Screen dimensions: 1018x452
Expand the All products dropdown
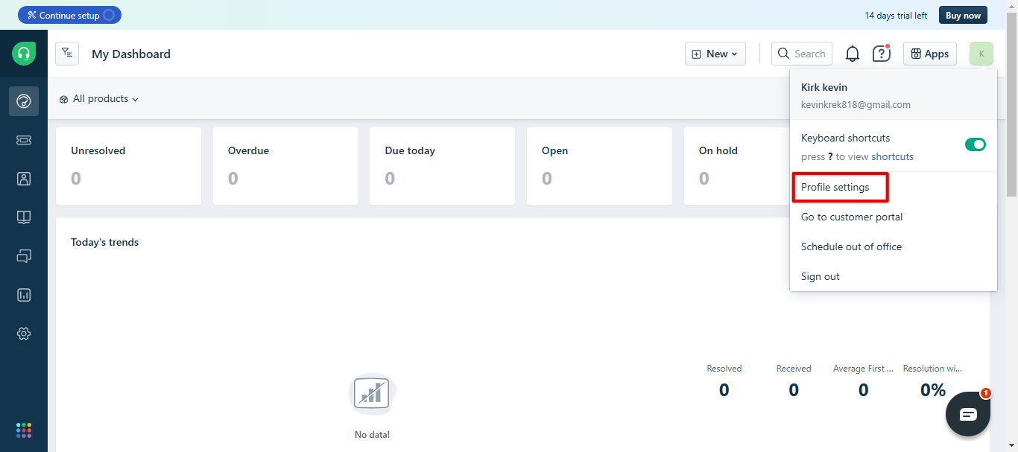point(99,99)
